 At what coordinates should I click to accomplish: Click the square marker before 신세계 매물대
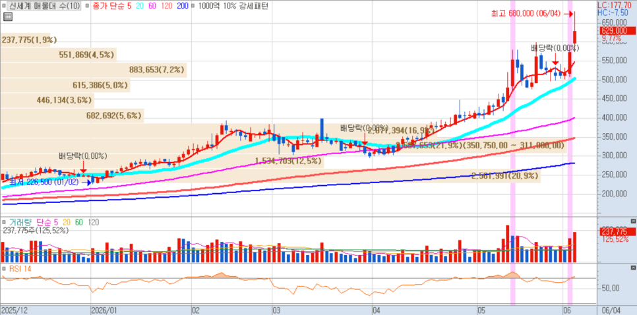coord(5,6)
